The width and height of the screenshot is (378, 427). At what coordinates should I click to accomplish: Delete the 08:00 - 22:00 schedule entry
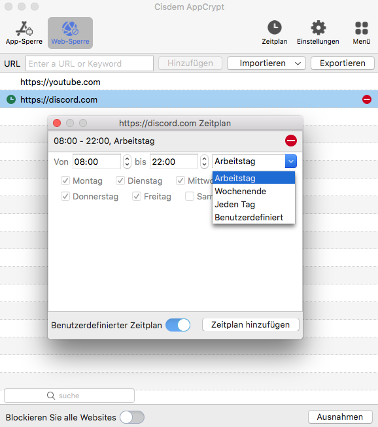pyautogui.click(x=291, y=141)
